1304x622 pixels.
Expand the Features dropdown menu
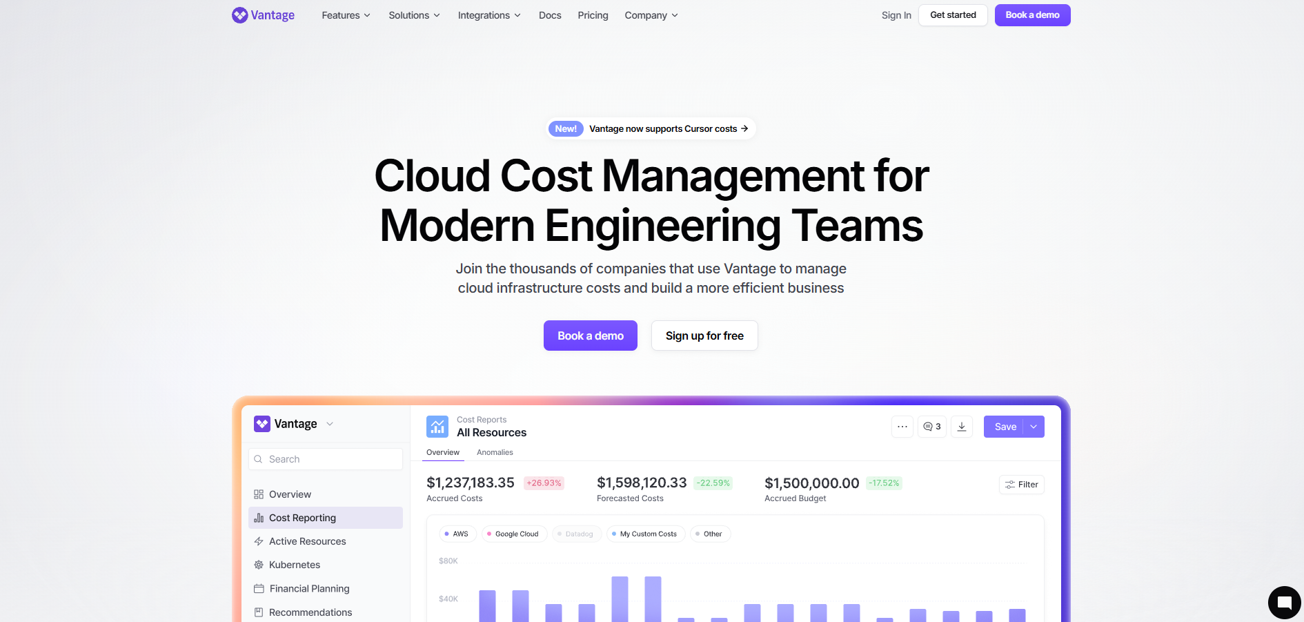tap(346, 15)
